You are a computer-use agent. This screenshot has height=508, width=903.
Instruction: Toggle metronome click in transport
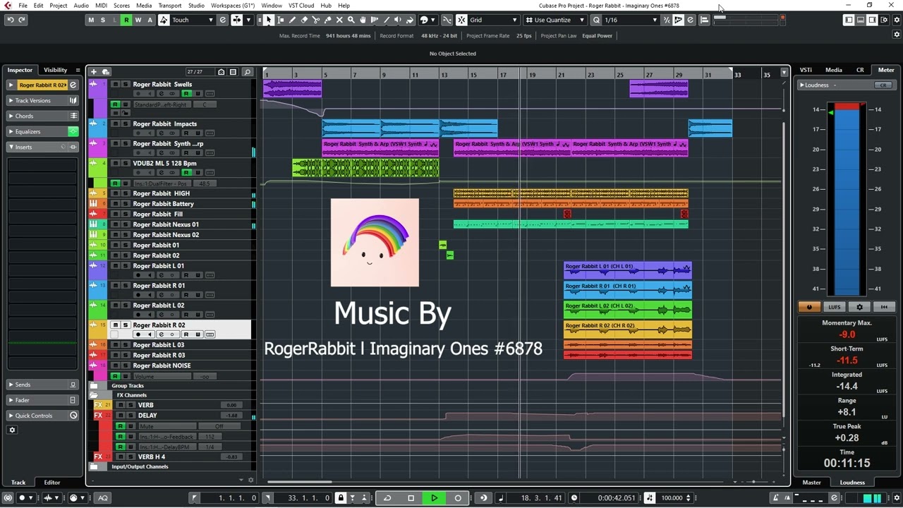(776, 497)
